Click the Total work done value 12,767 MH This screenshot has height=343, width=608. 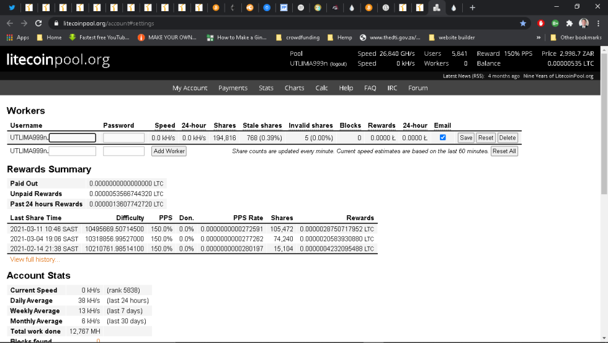85,331
